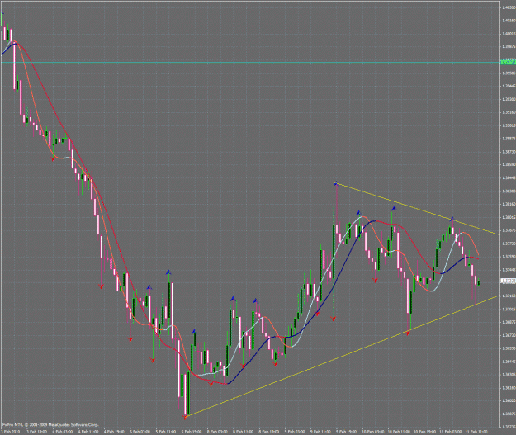Image resolution: width=516 pixels, height=435 pixels.
Task: Click the red arrow touching the lower trendline
Action: click(x=408, y=333)
